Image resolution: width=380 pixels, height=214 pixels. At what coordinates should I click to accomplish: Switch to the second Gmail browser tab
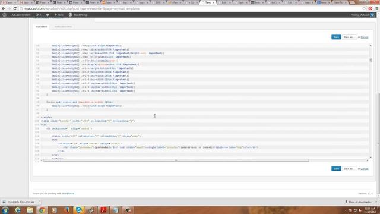(25, 2)
